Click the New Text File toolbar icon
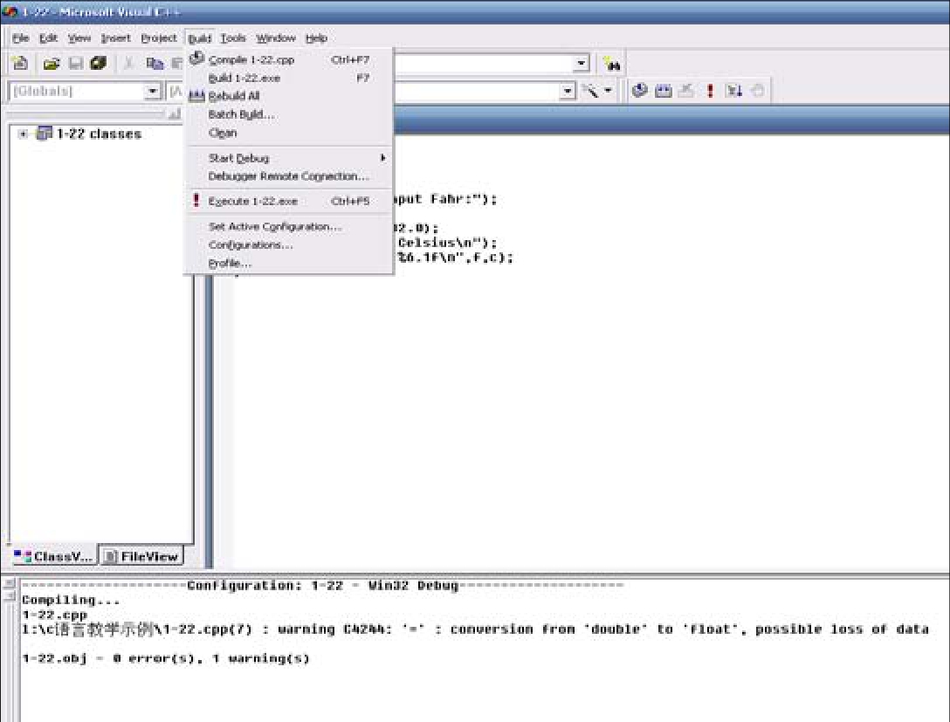The height and width of the screenshot is (722, 950). pyautogui.click(x=20, y=63)
